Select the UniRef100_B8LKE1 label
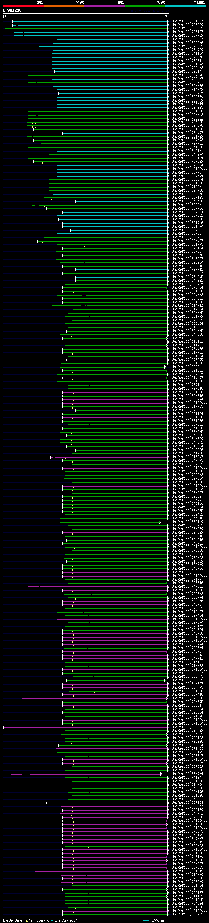The width and height of the screenshot is (209, 923). pyautogui.click(x=187, y=83)
